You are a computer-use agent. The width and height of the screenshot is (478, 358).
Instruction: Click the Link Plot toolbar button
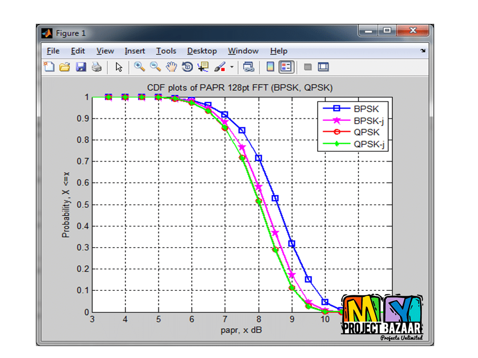(249, 67)
